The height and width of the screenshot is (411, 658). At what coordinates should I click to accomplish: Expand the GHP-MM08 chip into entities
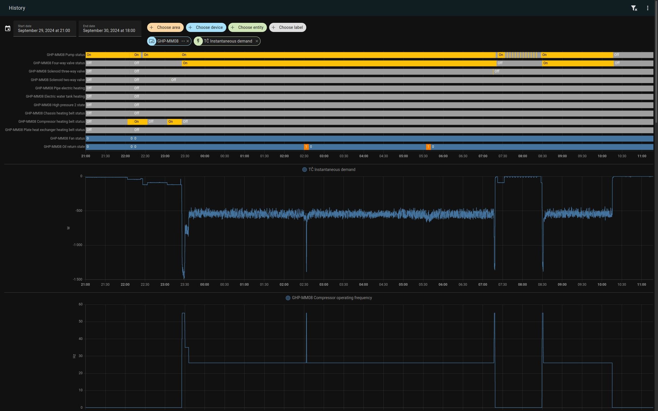pos(183,41)
